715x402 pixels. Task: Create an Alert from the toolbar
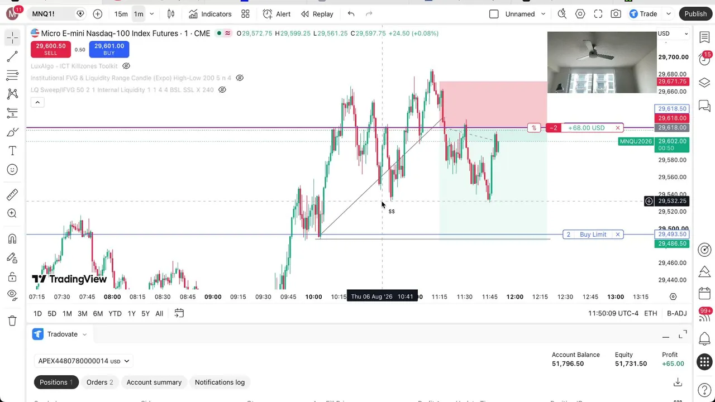coord(277,14)
